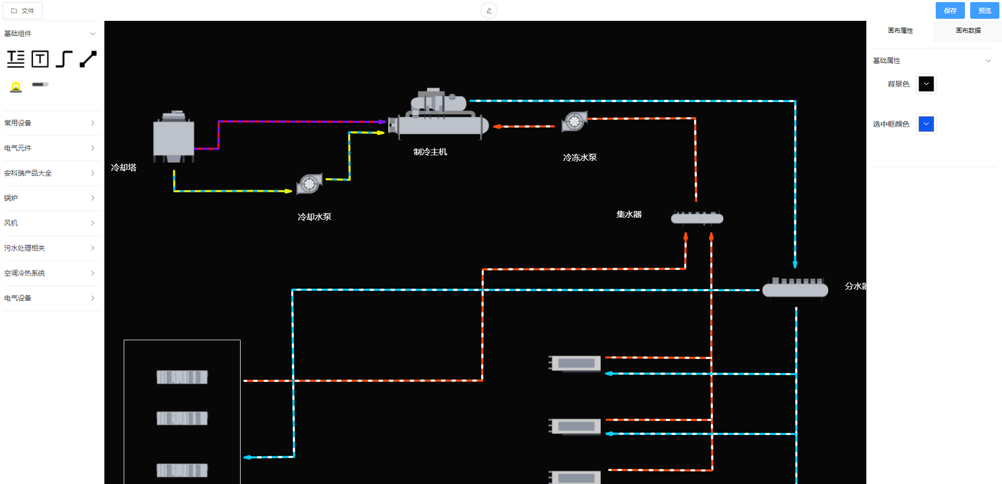
Task: Select the 分水器 label on canvas
Action: coord(855,286)
